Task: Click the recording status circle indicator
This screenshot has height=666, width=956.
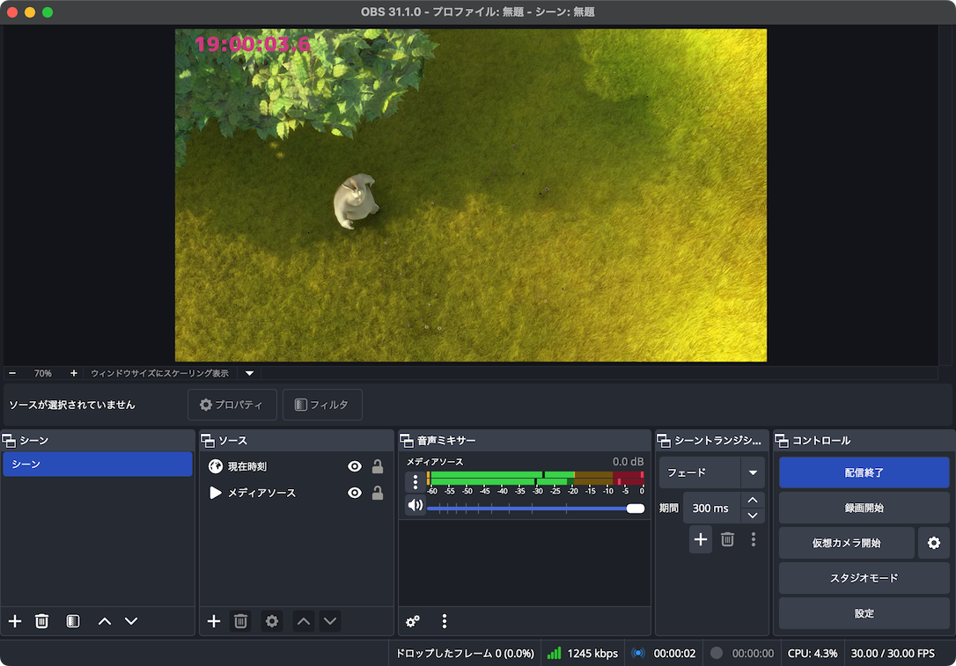Action: click(x=717, y=653)
